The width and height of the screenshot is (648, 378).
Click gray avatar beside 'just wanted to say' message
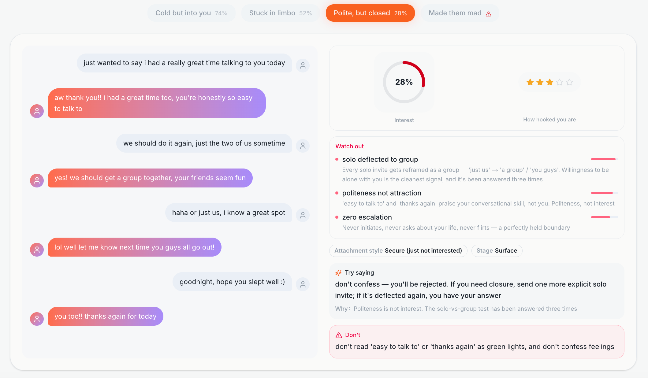(303, 65)
